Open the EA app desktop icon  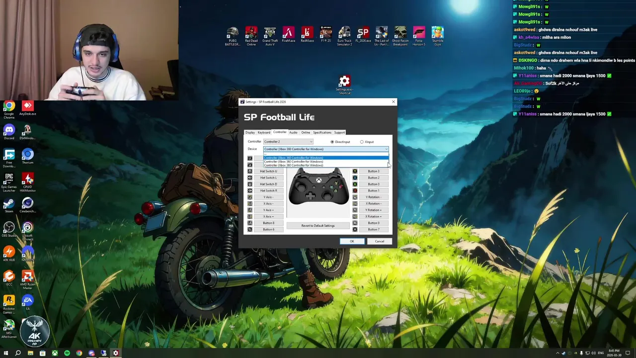tap(27, 303)
